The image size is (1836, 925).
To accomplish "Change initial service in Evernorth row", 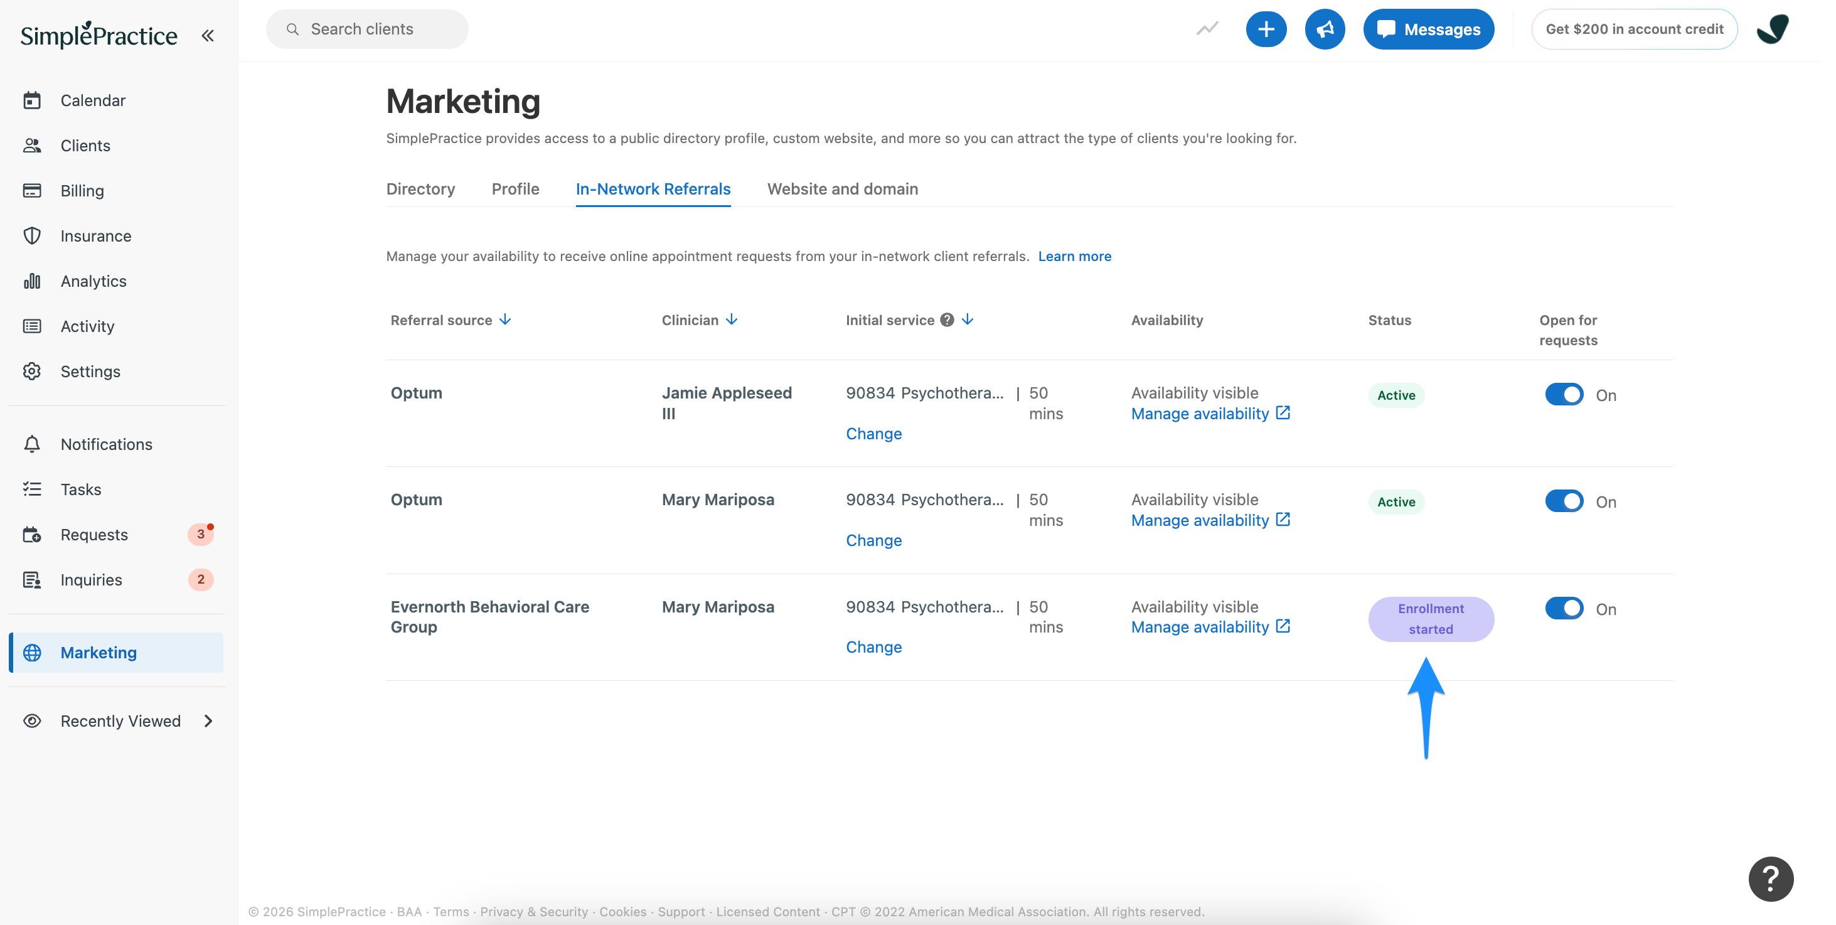I will pyautogui.click(x=873, y=647).
